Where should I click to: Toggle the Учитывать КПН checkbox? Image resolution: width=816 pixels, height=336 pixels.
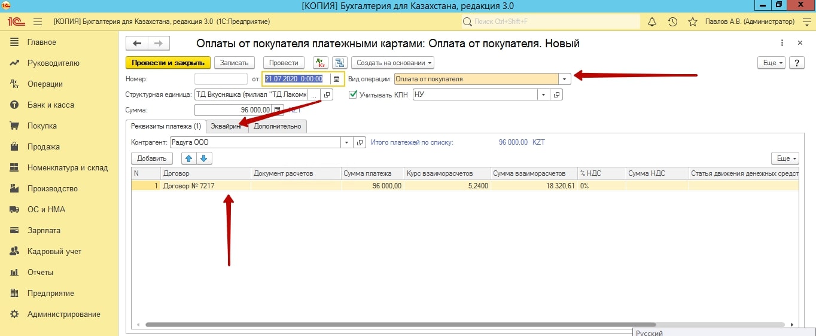(x=353, y=94)
